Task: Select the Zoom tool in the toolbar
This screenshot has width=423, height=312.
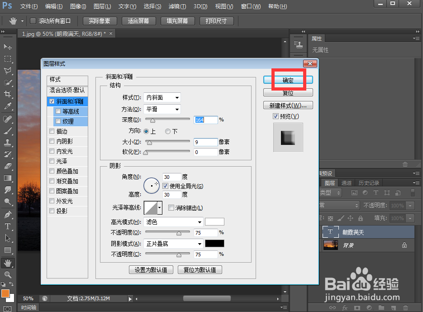Action: click(8, 274)
